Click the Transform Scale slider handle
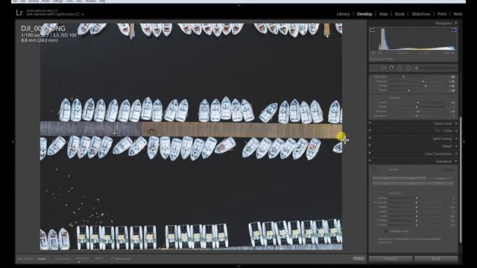Screen dimensions: 477x268 (417, 216)
